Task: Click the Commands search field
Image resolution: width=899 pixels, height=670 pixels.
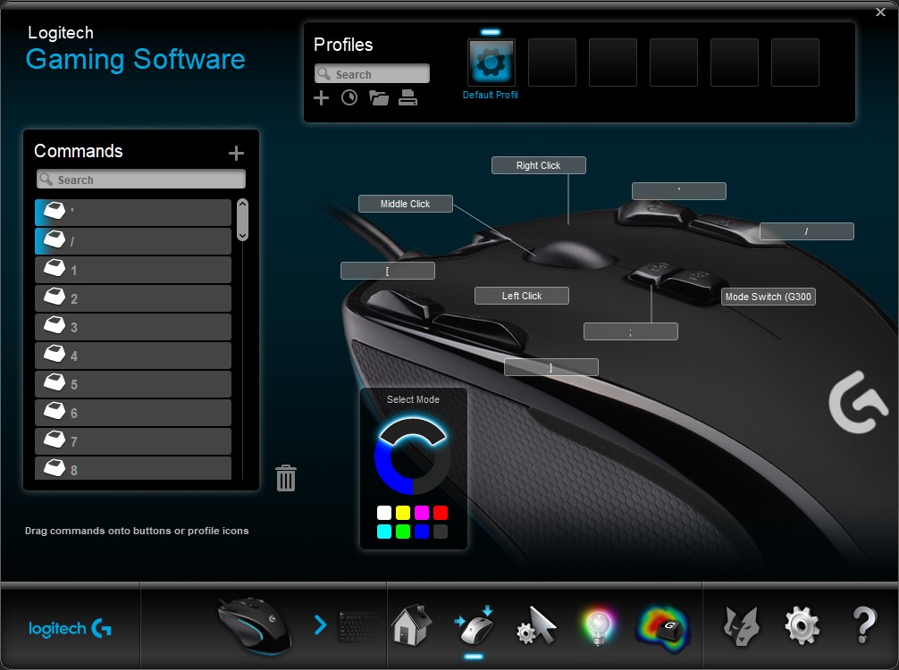Action: [x=141, y=180]
